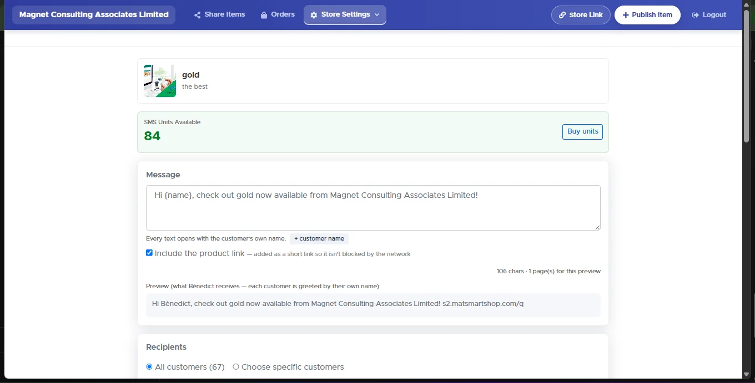The height and width of the screenshot is (383, 755).
Task: Open the Share Items menu
Action: click(219, 14)
